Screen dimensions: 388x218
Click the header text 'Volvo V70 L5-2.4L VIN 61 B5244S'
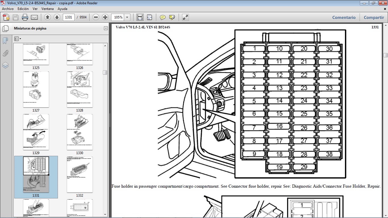click(143, 27)
